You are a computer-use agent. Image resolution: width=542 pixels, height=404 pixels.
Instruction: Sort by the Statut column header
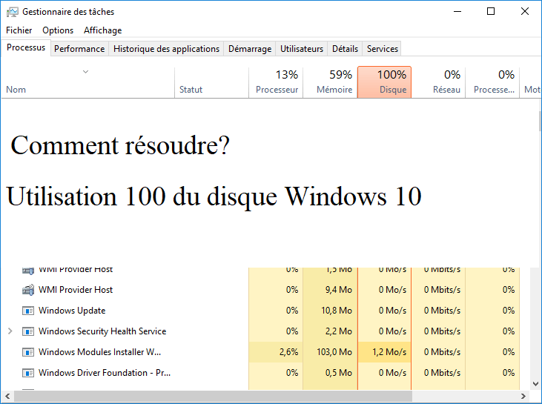click(211, 82)
